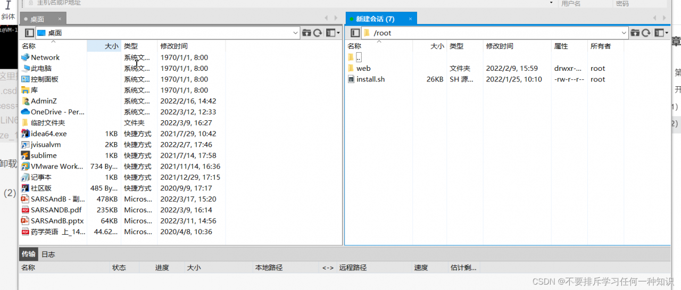Go to the parent folder in the local pane

click(x=306, y=32)
